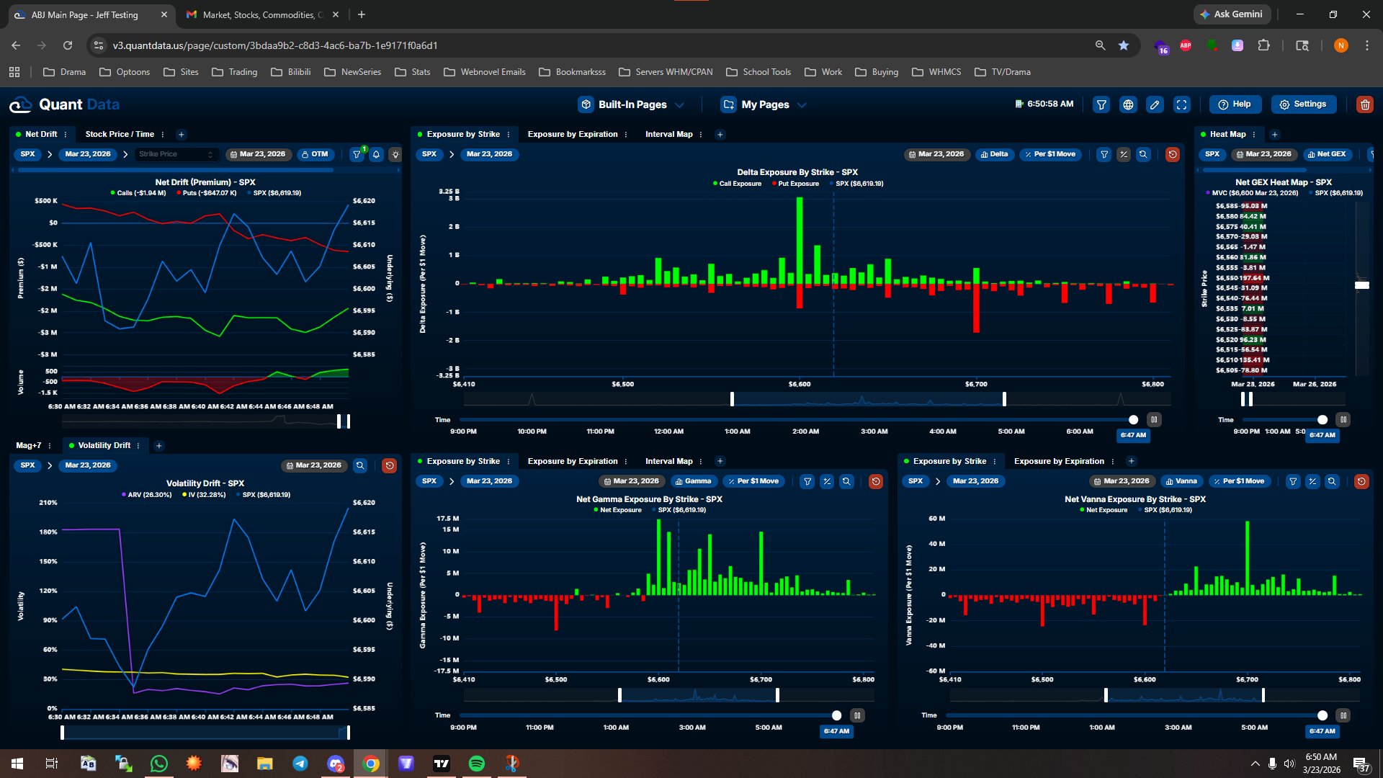Open page edit mode via pencil icon

tap(1155, 104)
